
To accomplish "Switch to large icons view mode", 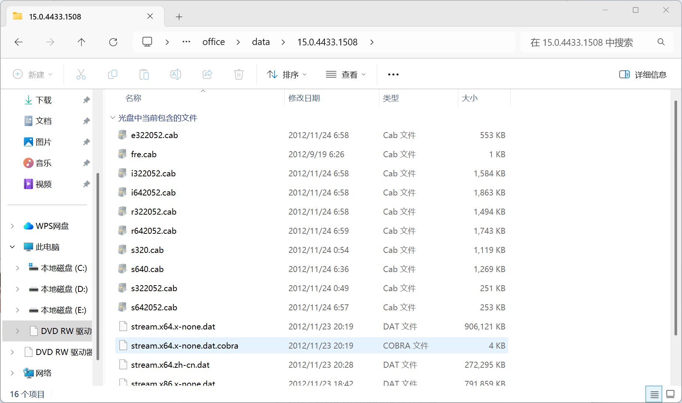I will (670, 394).
